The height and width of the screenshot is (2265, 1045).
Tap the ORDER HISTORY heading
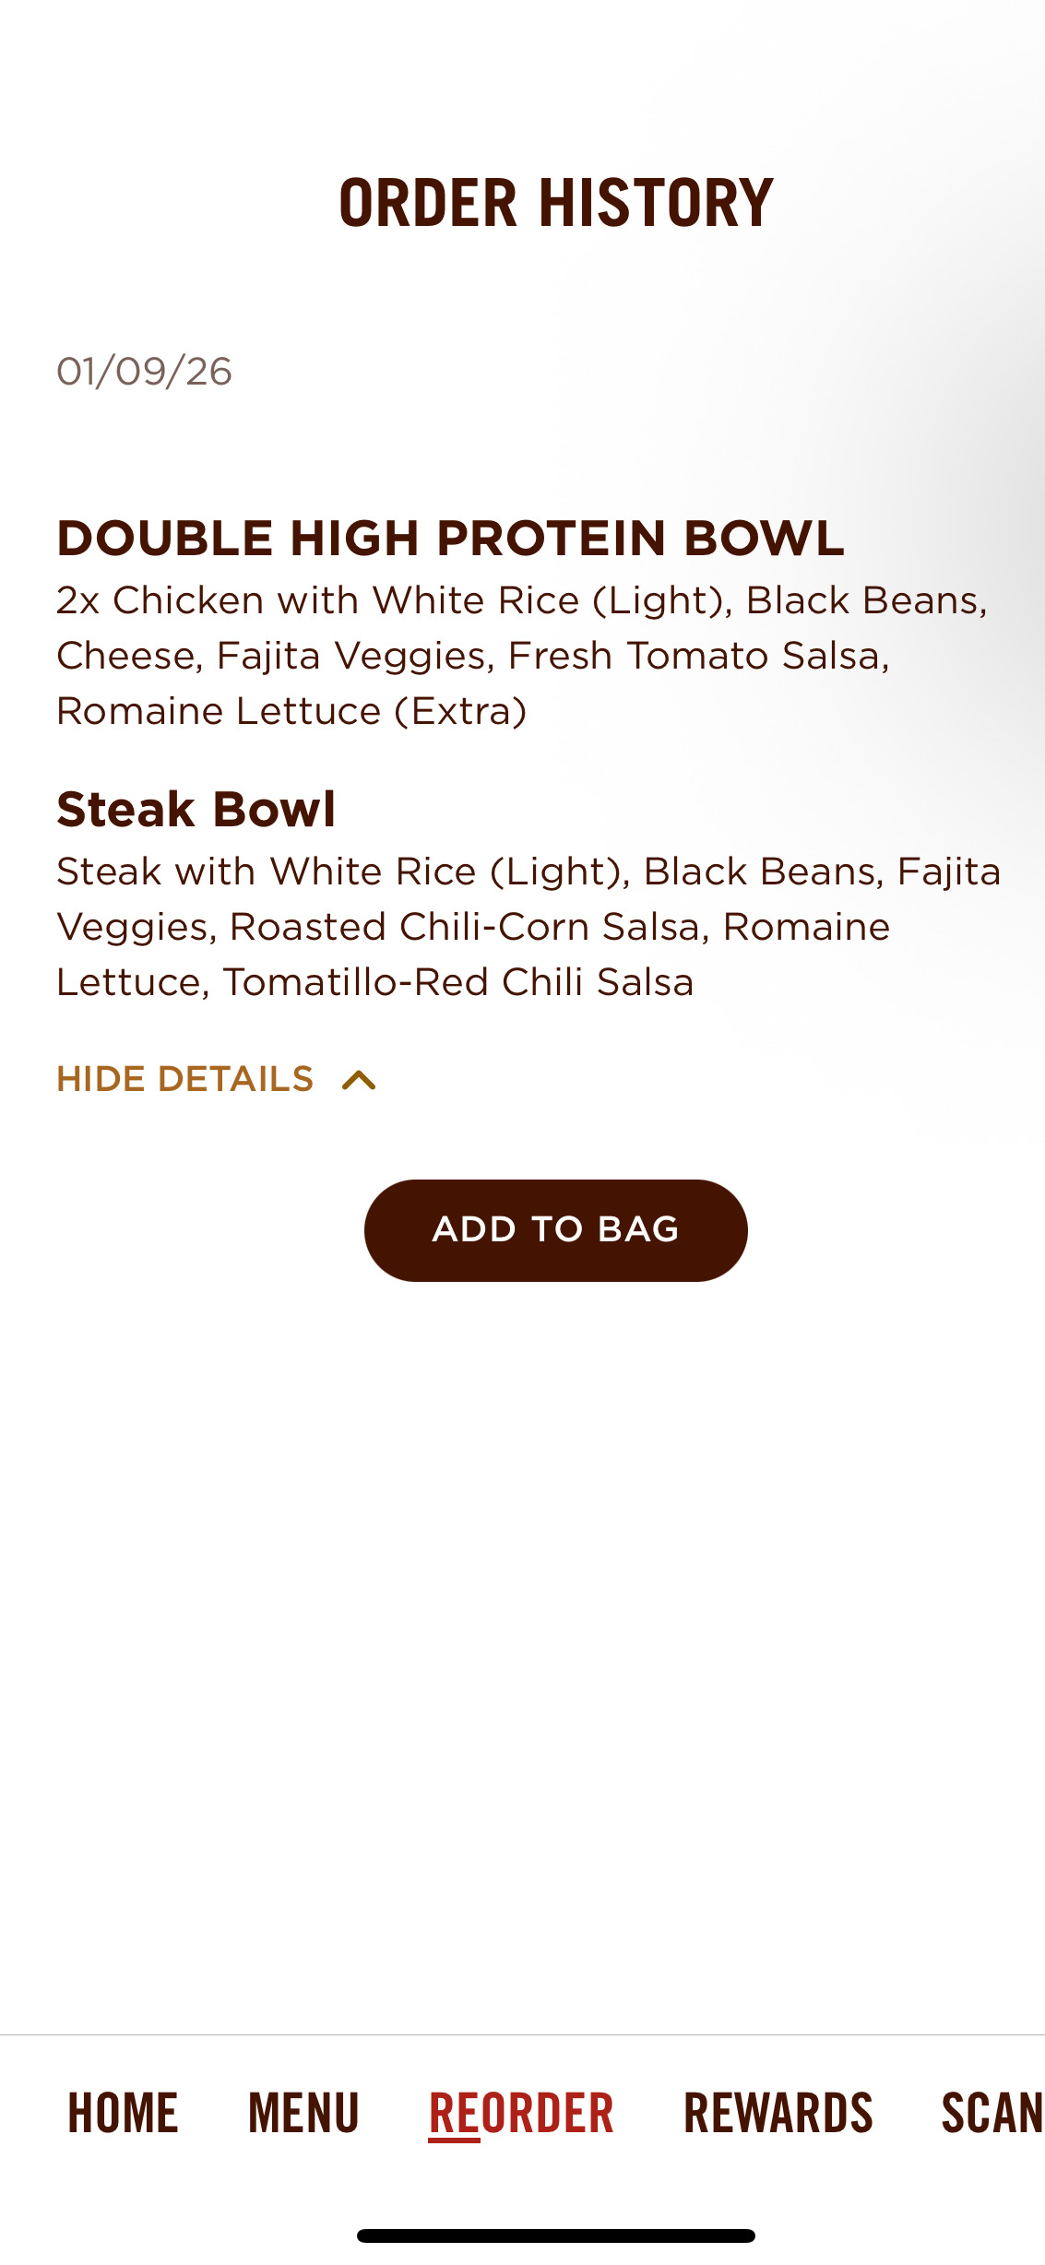tap(555, 203)
